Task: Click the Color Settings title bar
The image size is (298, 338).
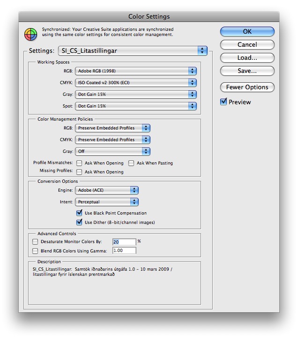Action: 149,17
